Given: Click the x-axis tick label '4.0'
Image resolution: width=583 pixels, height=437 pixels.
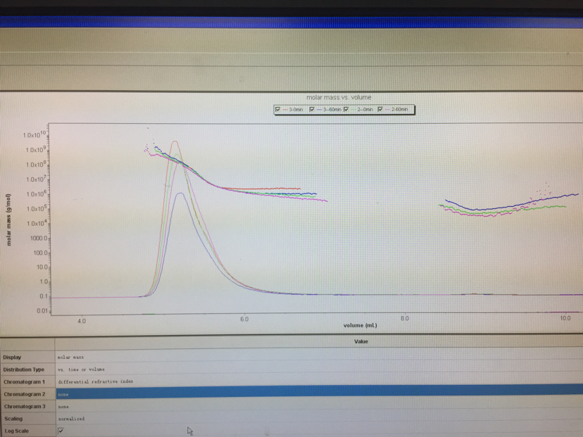Looking at the screenshot, I should pyautogui.click(x=82, y=321).
